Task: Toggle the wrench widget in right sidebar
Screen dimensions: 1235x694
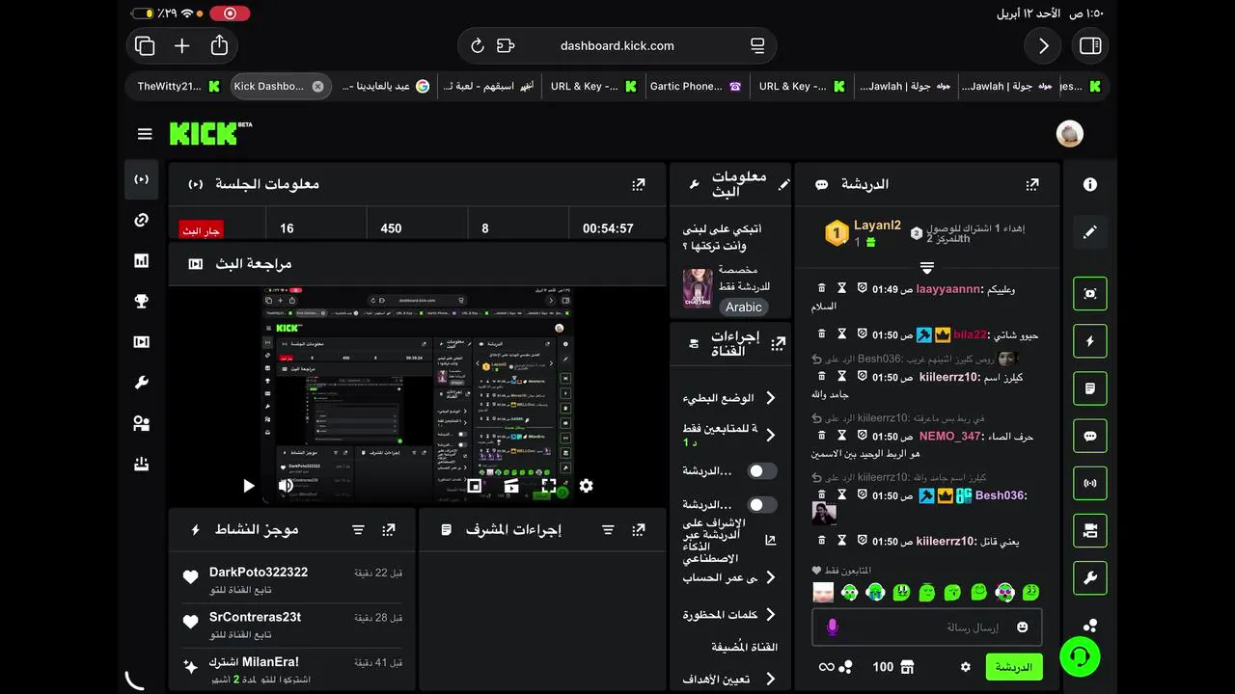Action: pyautogui.click(x=1090, y=578)
